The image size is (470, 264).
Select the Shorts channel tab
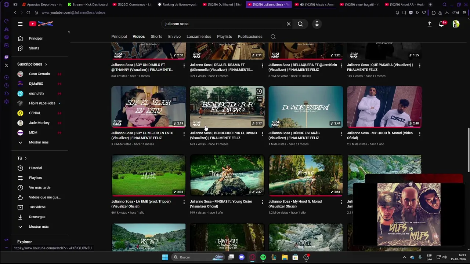pos(156,37)
